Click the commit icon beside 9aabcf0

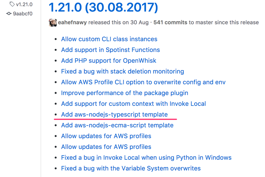coord(9,14)
